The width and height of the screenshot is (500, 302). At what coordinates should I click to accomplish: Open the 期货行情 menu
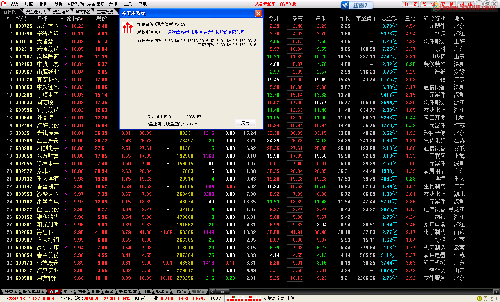(76, 3)
